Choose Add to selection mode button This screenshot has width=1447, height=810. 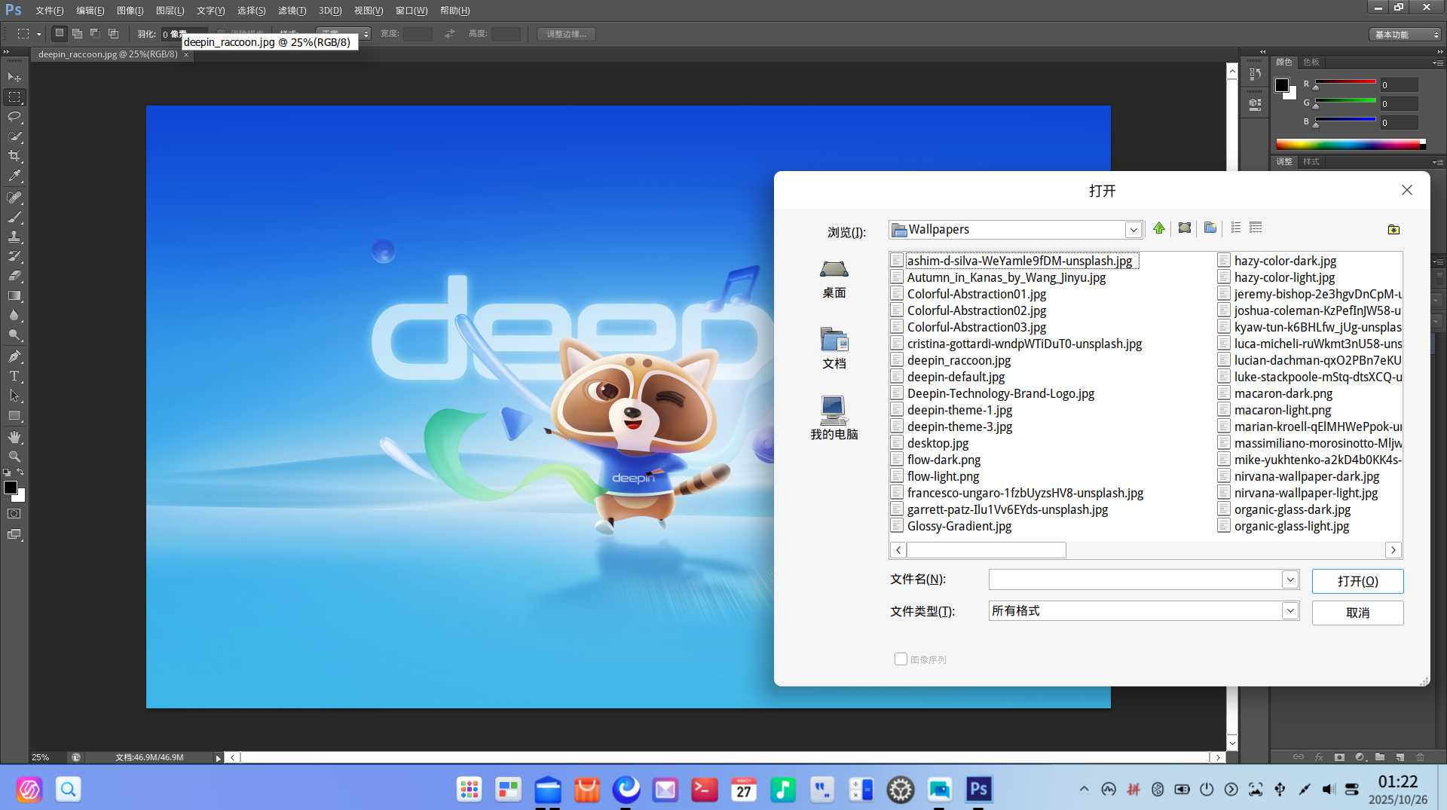tap(77, 34)
